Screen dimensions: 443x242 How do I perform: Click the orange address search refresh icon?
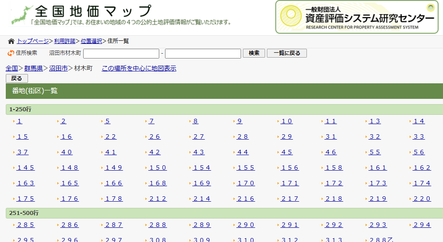tap(11, 53)
